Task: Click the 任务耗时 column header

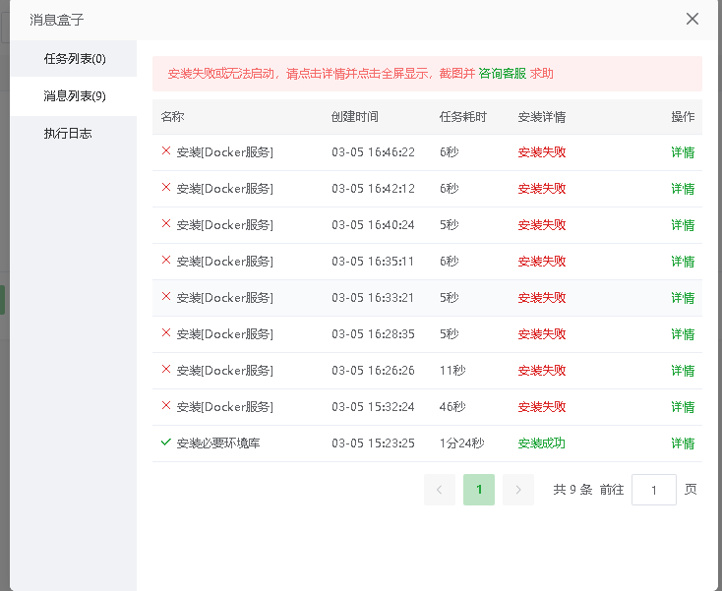Action: click(462, 117)
